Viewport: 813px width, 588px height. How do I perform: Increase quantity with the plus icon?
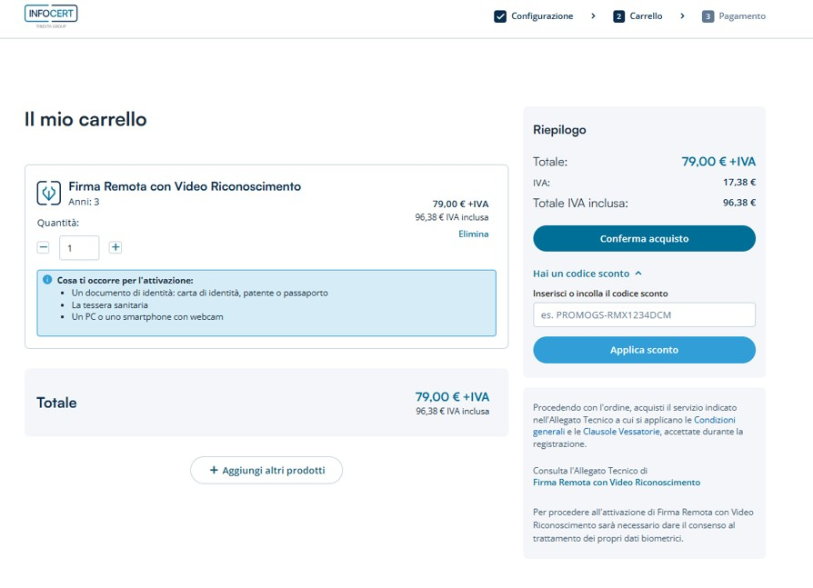(115, 247)
